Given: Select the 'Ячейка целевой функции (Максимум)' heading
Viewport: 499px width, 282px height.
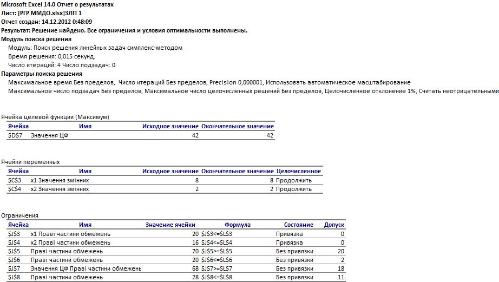Looking at the screenshot, I should [55, 117].
